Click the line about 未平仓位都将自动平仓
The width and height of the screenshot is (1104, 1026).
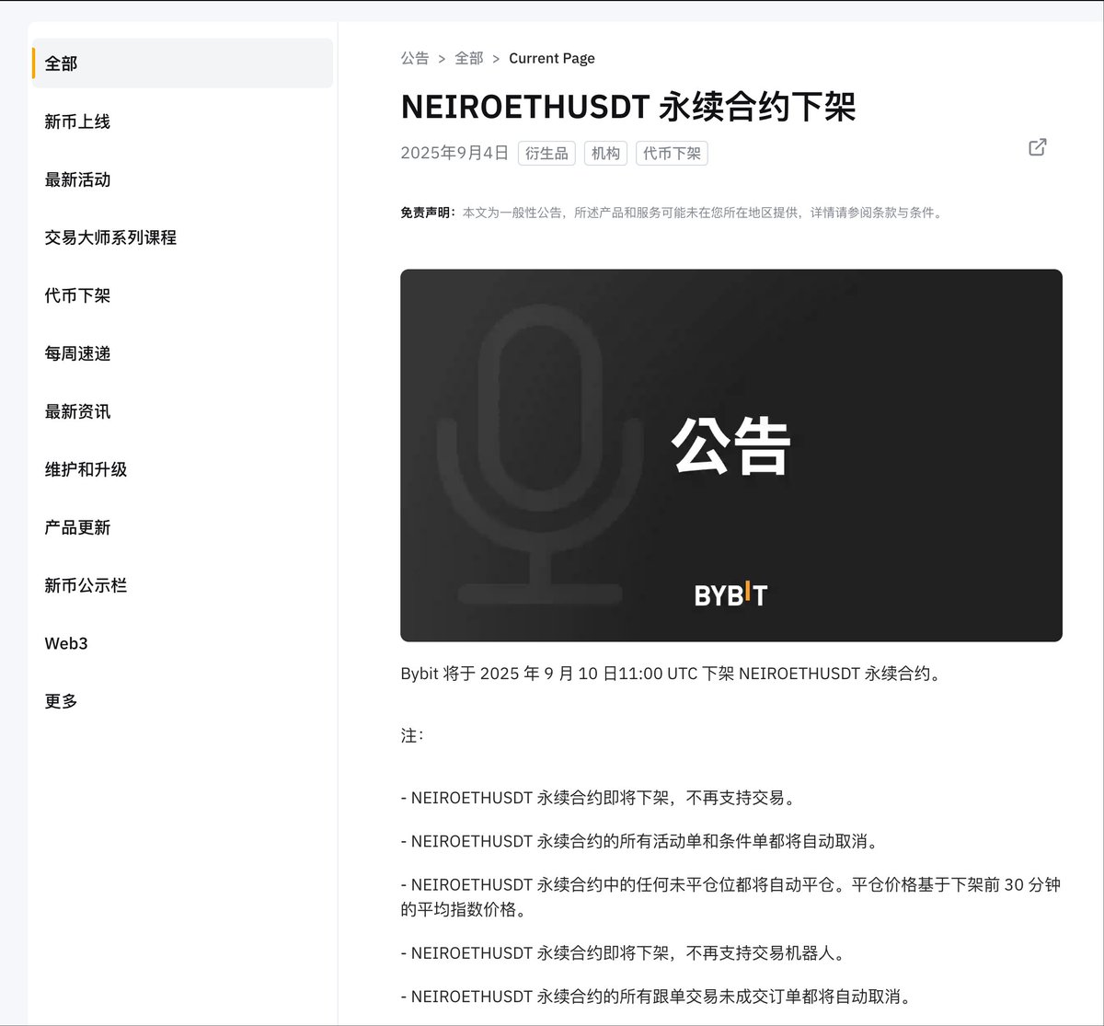730,897
